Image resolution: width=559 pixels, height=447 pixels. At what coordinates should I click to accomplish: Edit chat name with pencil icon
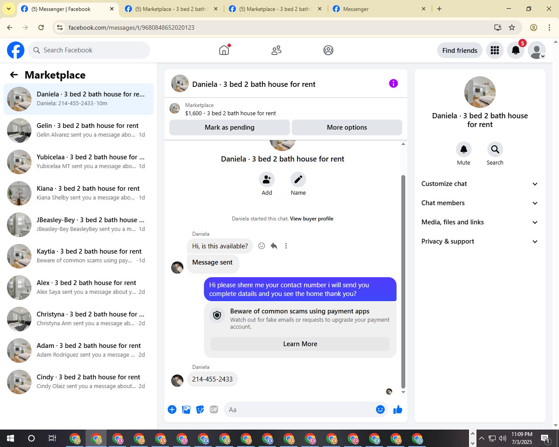(298, 179)
